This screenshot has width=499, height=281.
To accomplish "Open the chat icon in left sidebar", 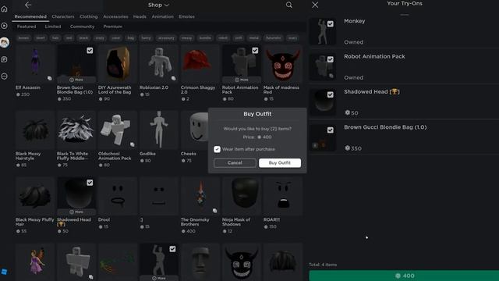I will [x=5, y=59].
